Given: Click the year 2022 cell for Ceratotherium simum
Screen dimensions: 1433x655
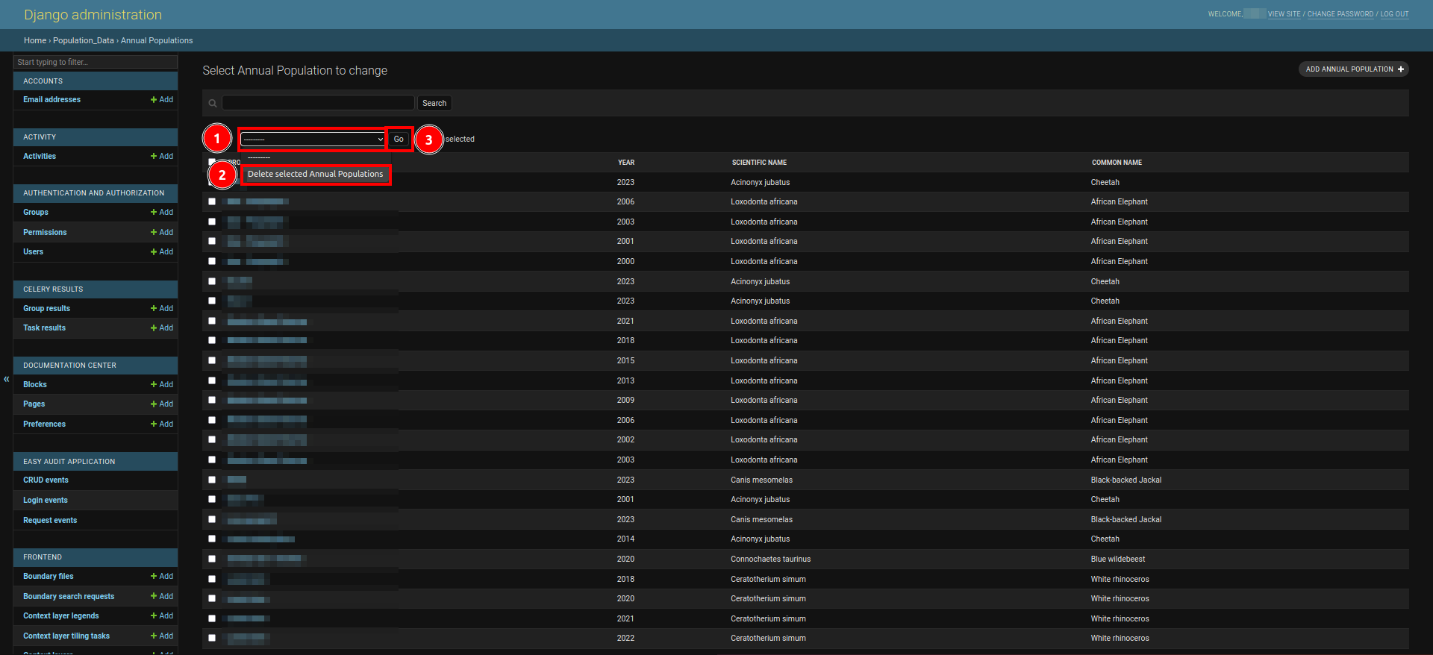Looking at the screenshot, I should [x=625, y=638].
